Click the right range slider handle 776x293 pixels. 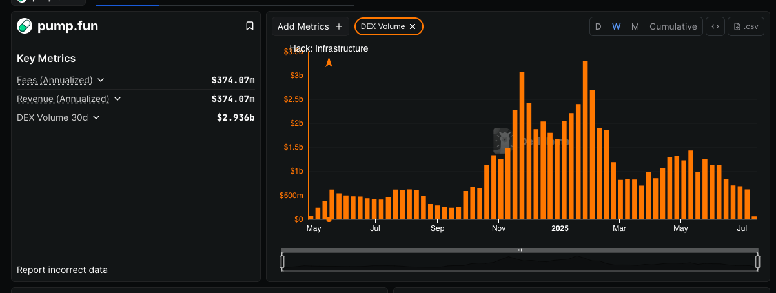pos(758,261)
